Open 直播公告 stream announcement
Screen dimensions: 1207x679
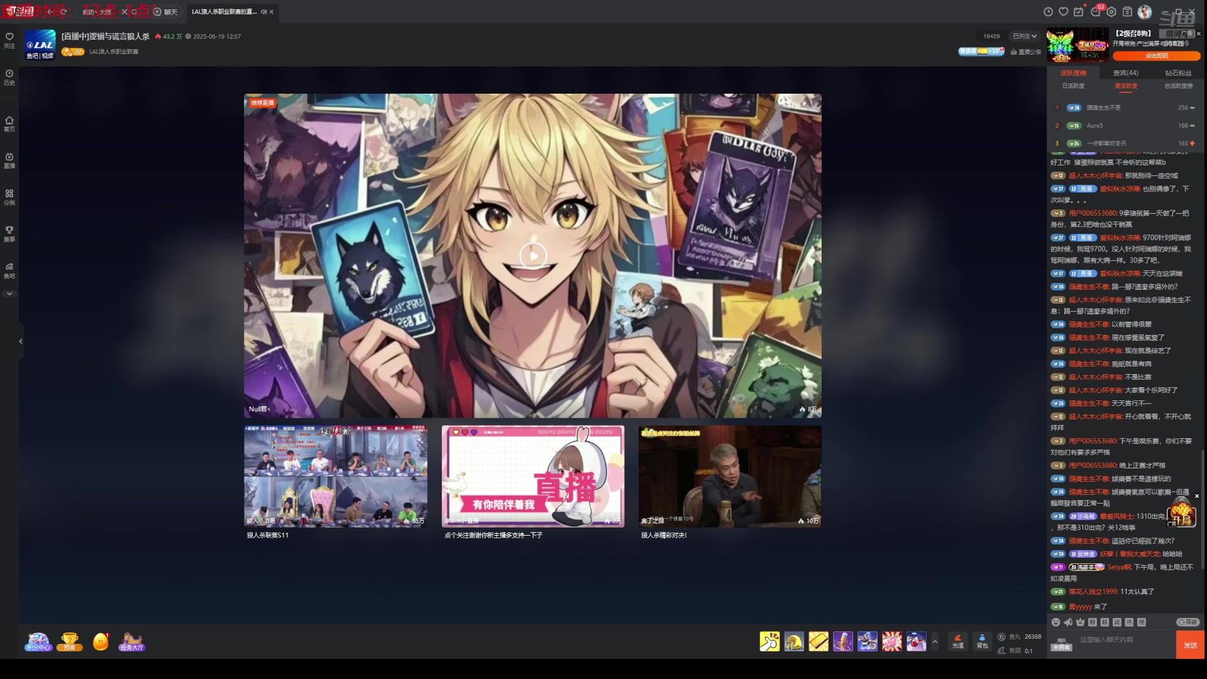pyautogui.click(x=1026, y=52)
